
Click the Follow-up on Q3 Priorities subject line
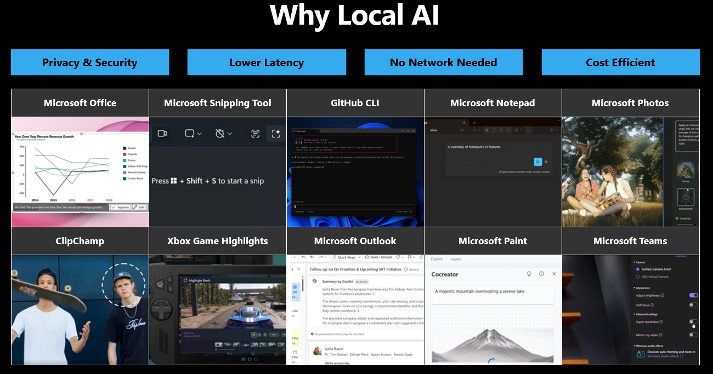coord(355,269)
